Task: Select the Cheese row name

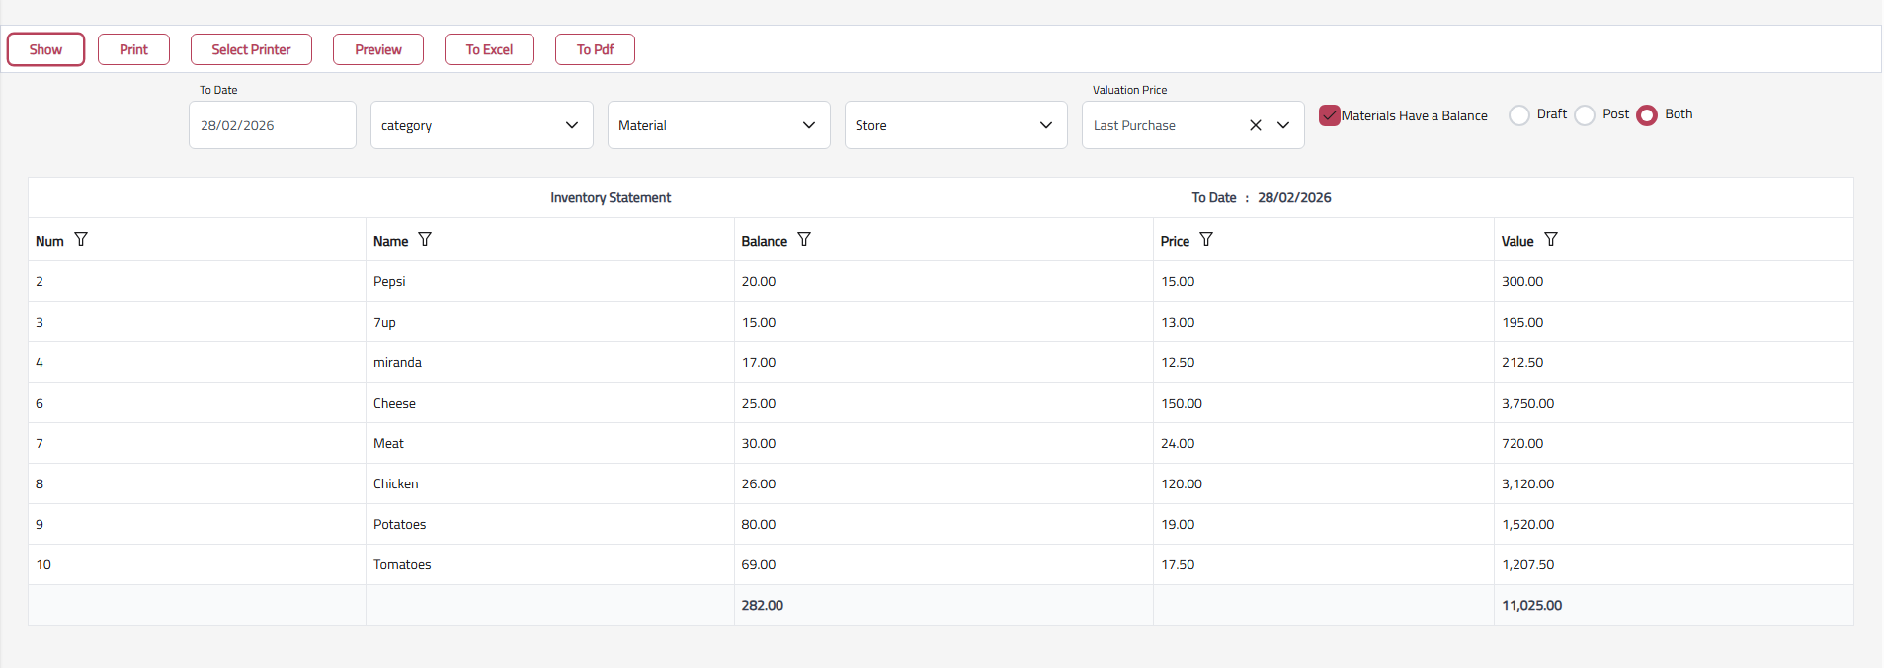Action: 394,403
